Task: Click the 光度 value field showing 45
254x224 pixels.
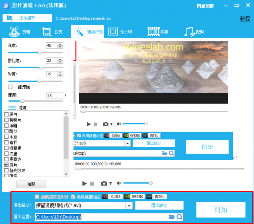Action: tap(52, 45)
